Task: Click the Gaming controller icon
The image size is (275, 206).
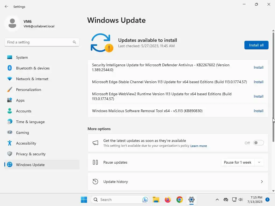Action: (x=10, y=132)
